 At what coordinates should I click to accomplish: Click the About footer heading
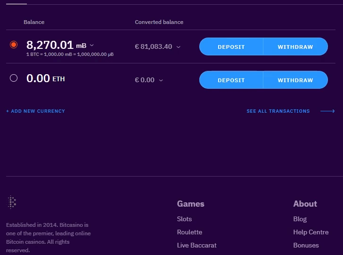coord(305,204)
